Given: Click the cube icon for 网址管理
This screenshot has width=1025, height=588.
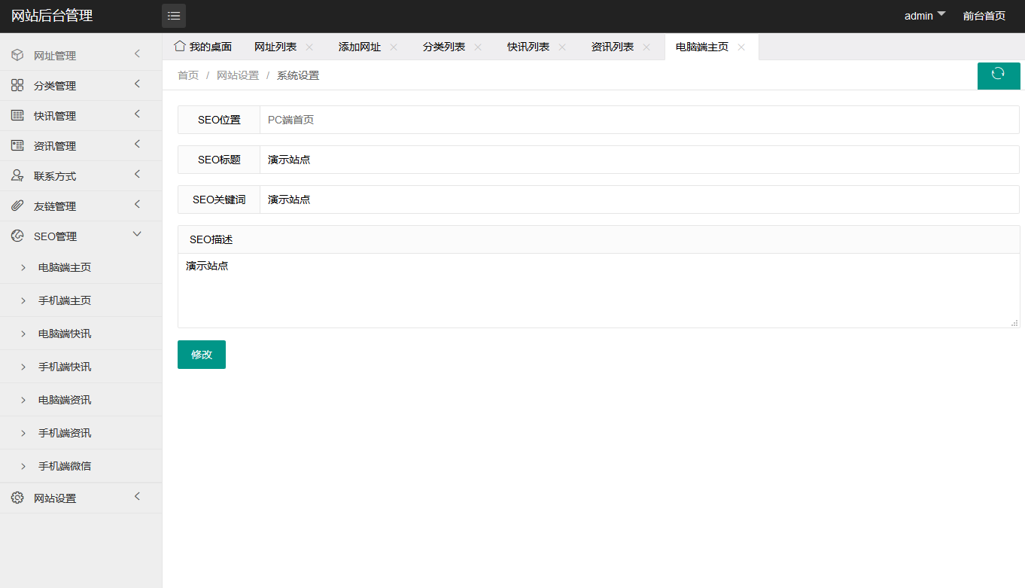Looking at the screenshot, I should 17,55.
